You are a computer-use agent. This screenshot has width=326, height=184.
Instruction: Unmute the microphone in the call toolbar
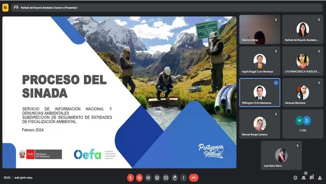click(130, 178)
